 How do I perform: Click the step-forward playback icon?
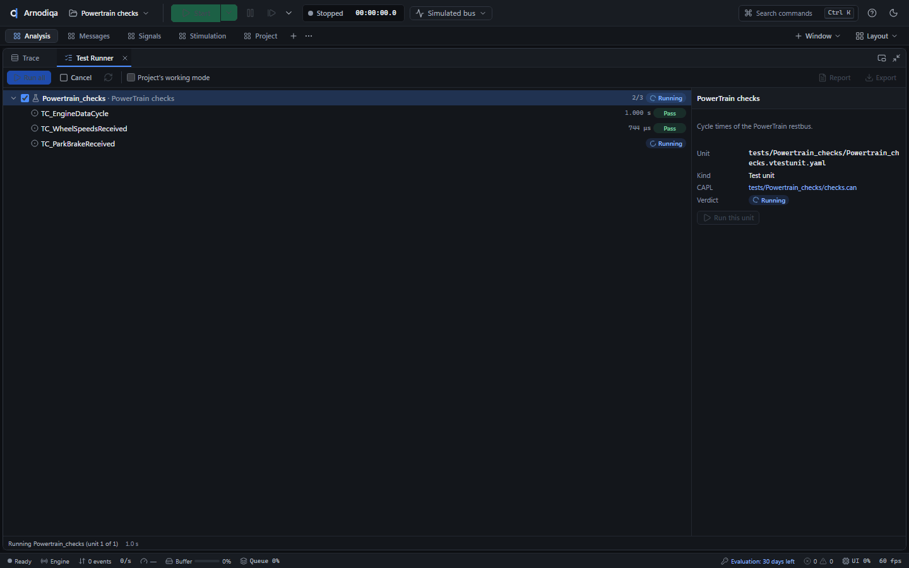[x=271, y=13]
